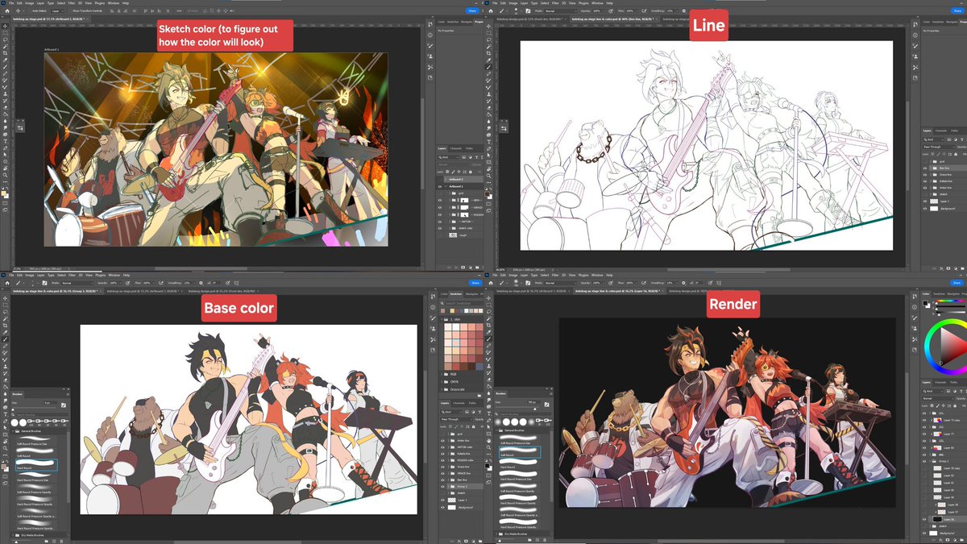Image resolution: width=967 pixels, height=544 pixels.
Task: Choose Soft Round brush in Render window
Action: [x=520, y=451]
